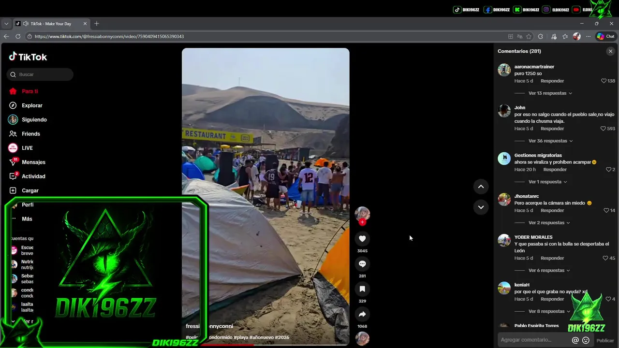Expand Ver 13 respuestas

[x=550, y=93]
